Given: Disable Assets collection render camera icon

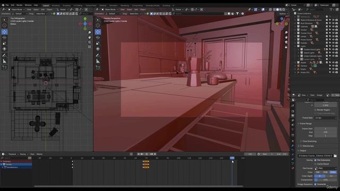Looking at the screenshot, I should [x=337, y=63].
